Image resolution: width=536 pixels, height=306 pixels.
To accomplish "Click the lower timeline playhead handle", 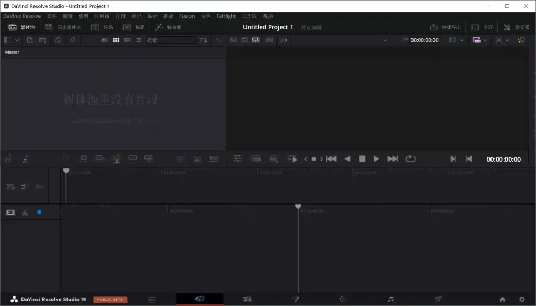I will (x=298, y=207).
